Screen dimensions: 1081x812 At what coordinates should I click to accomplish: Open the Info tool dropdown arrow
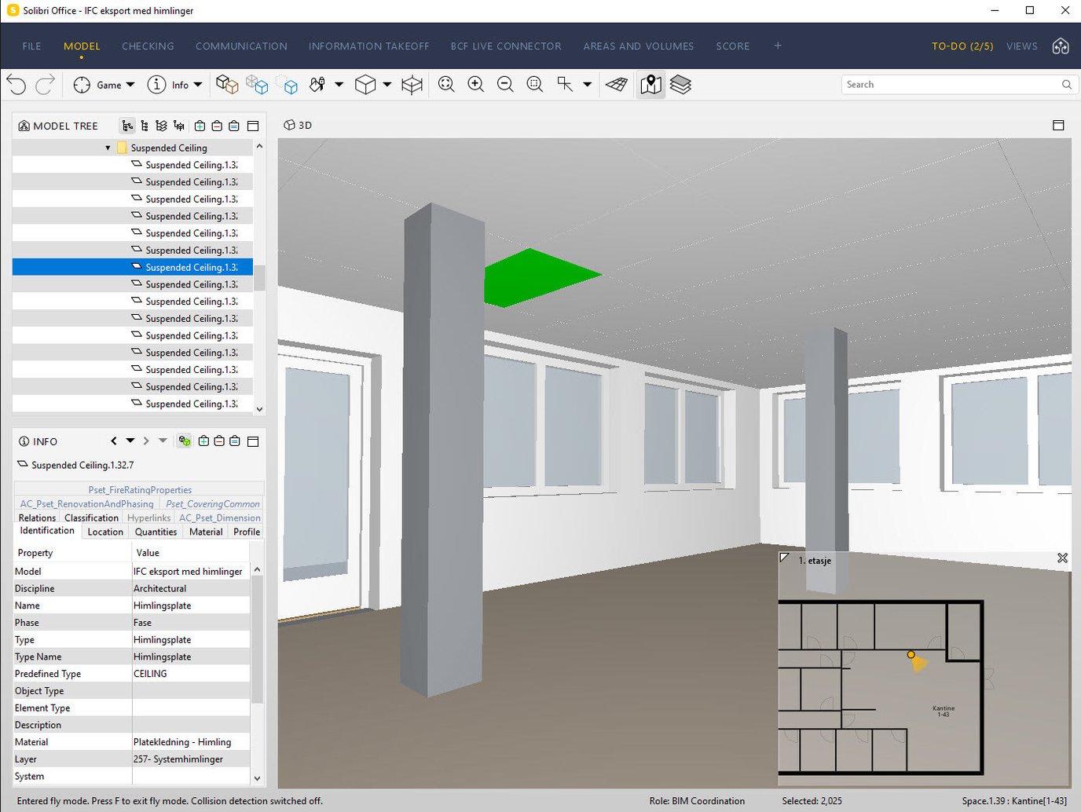click(x=198, y=85)
